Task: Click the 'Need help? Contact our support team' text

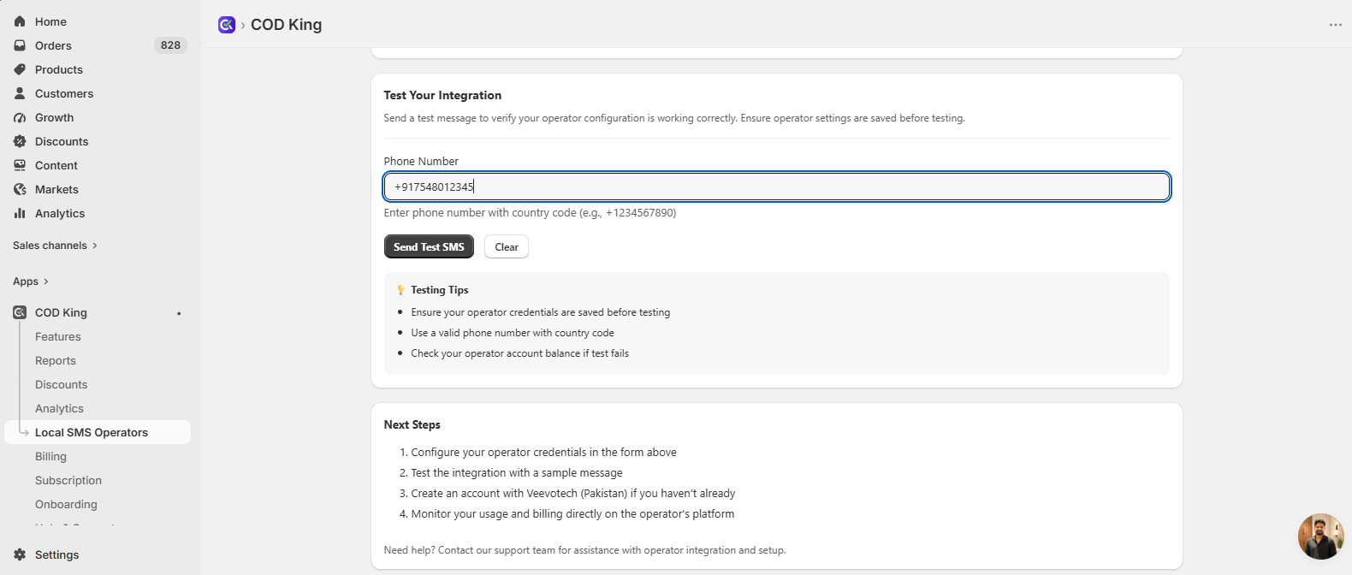Action: [584, 550]
